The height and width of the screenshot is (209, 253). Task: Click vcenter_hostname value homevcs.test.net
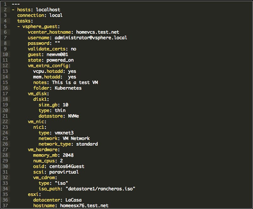tap(98, 32)
